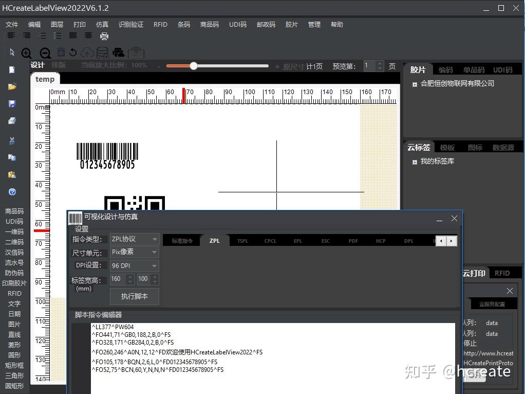Select the 二维码 tool in the left sidebar
Viewport: 525px width, 394px height.
pos(14,242)
